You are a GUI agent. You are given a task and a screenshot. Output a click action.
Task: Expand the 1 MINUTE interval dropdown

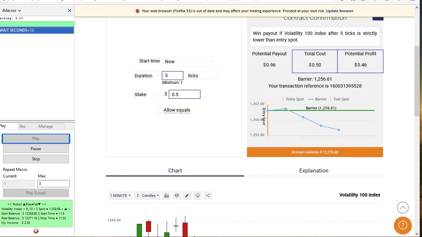click(x=120, y=196)
